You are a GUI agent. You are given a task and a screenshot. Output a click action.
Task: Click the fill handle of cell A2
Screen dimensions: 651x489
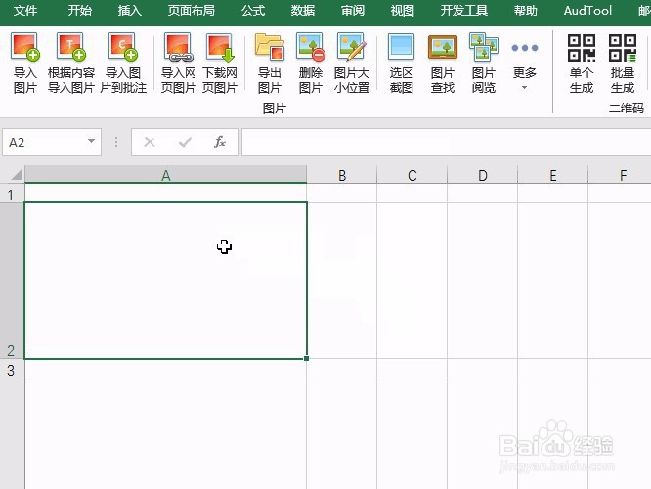tap(306, 358)
